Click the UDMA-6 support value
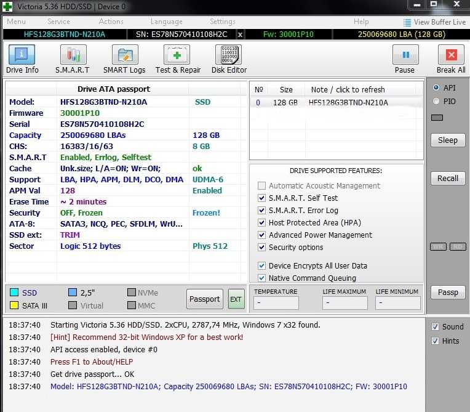 coord(208,179)
